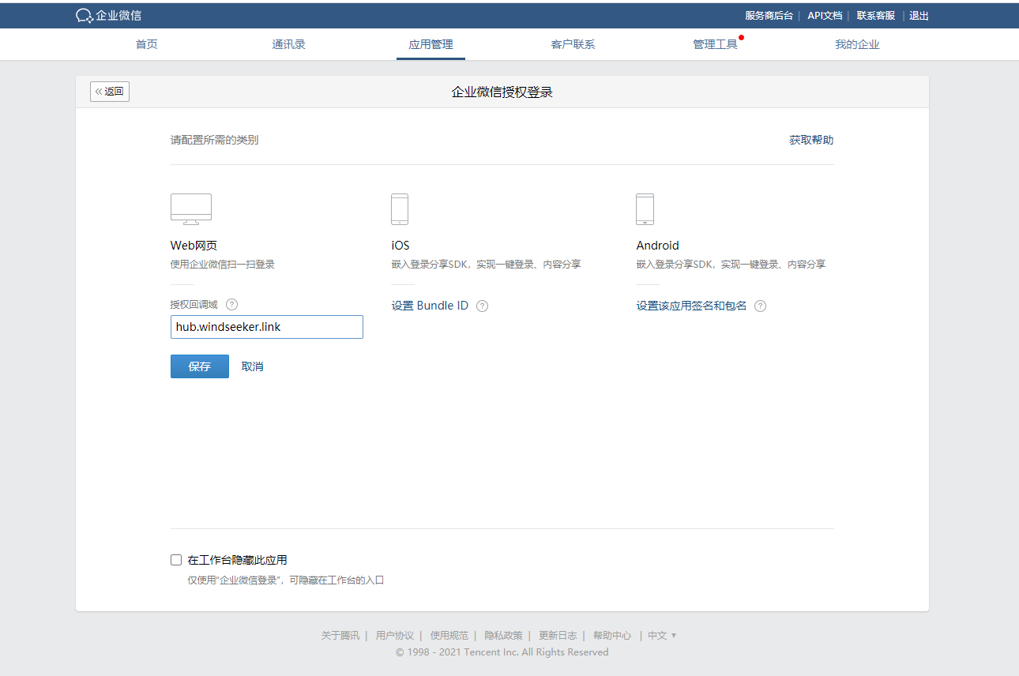Open 帮助中心 footer link
1019x676 pixels.
tap(612, 636)
